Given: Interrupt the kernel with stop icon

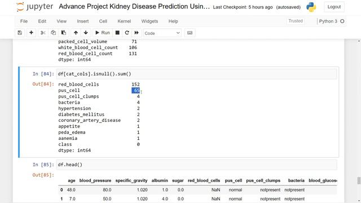Looking at the screenshot, I should [x=117, y=33].
